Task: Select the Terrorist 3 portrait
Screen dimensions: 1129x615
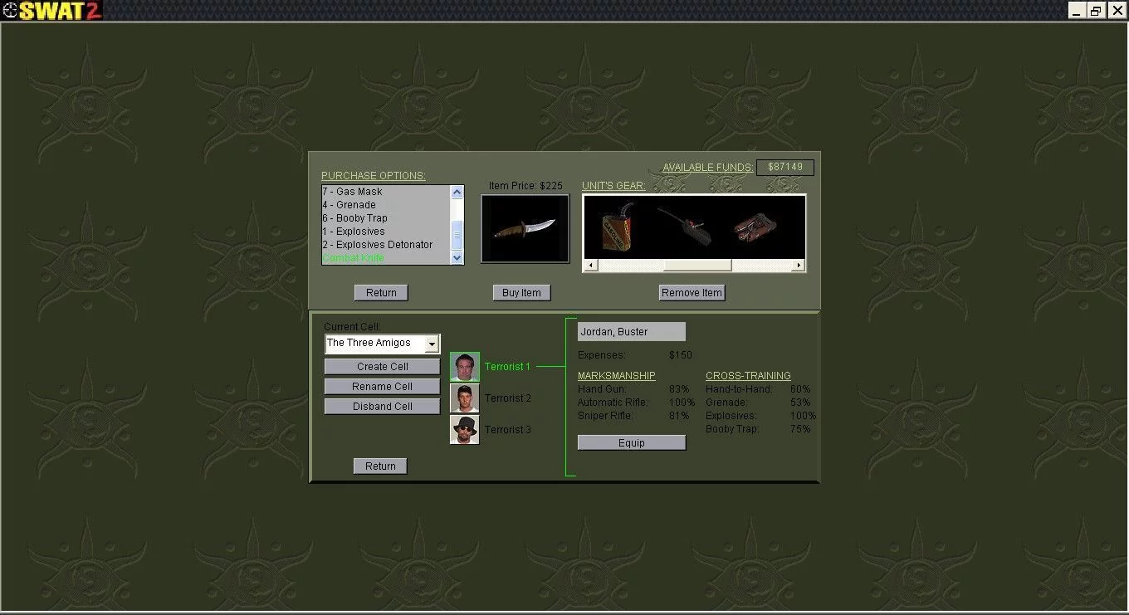Action: [465, 430]
